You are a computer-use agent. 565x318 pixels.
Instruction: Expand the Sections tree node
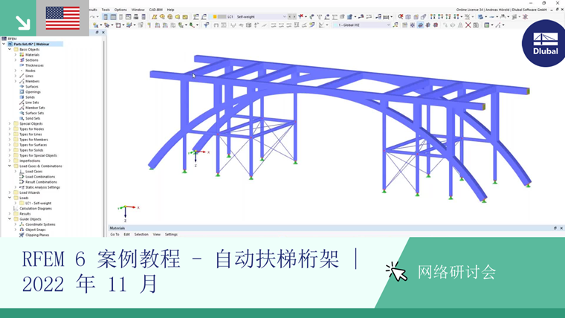pos(16,60)
